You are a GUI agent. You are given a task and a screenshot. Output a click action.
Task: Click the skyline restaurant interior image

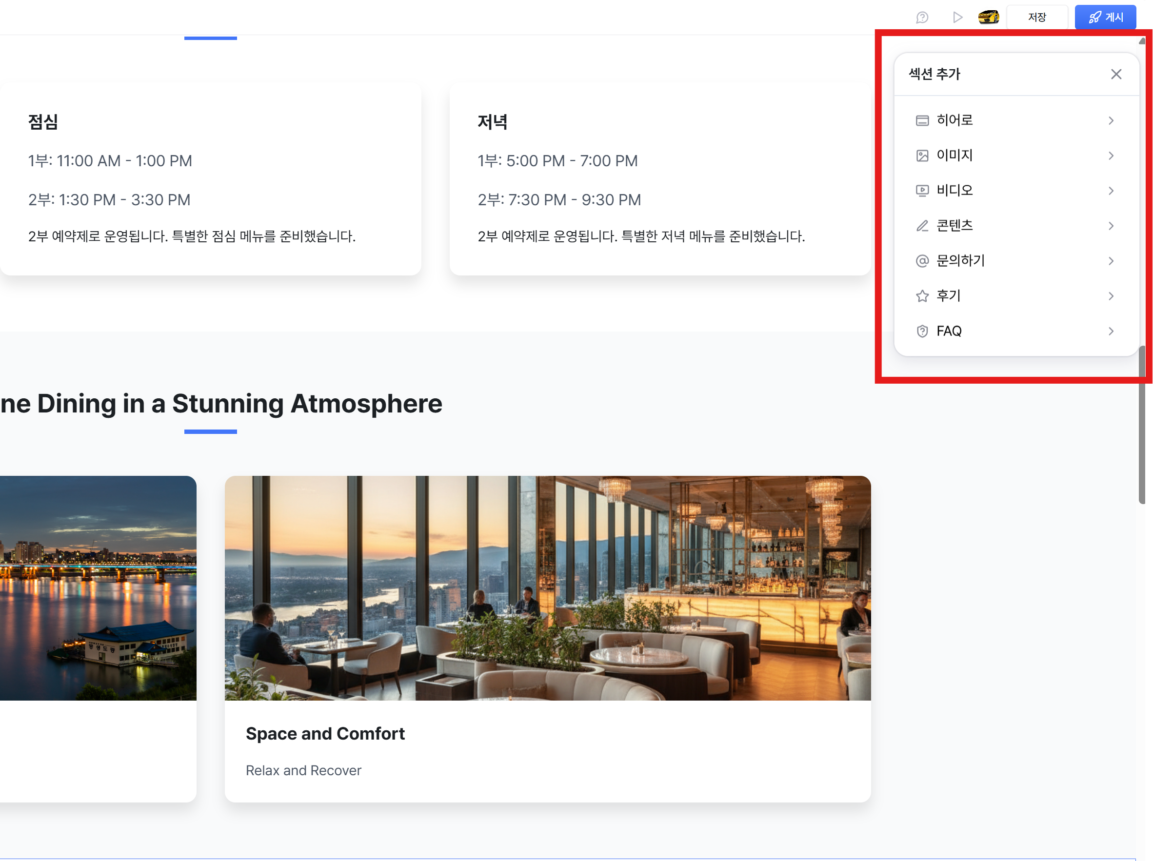[x=547, y=588]
